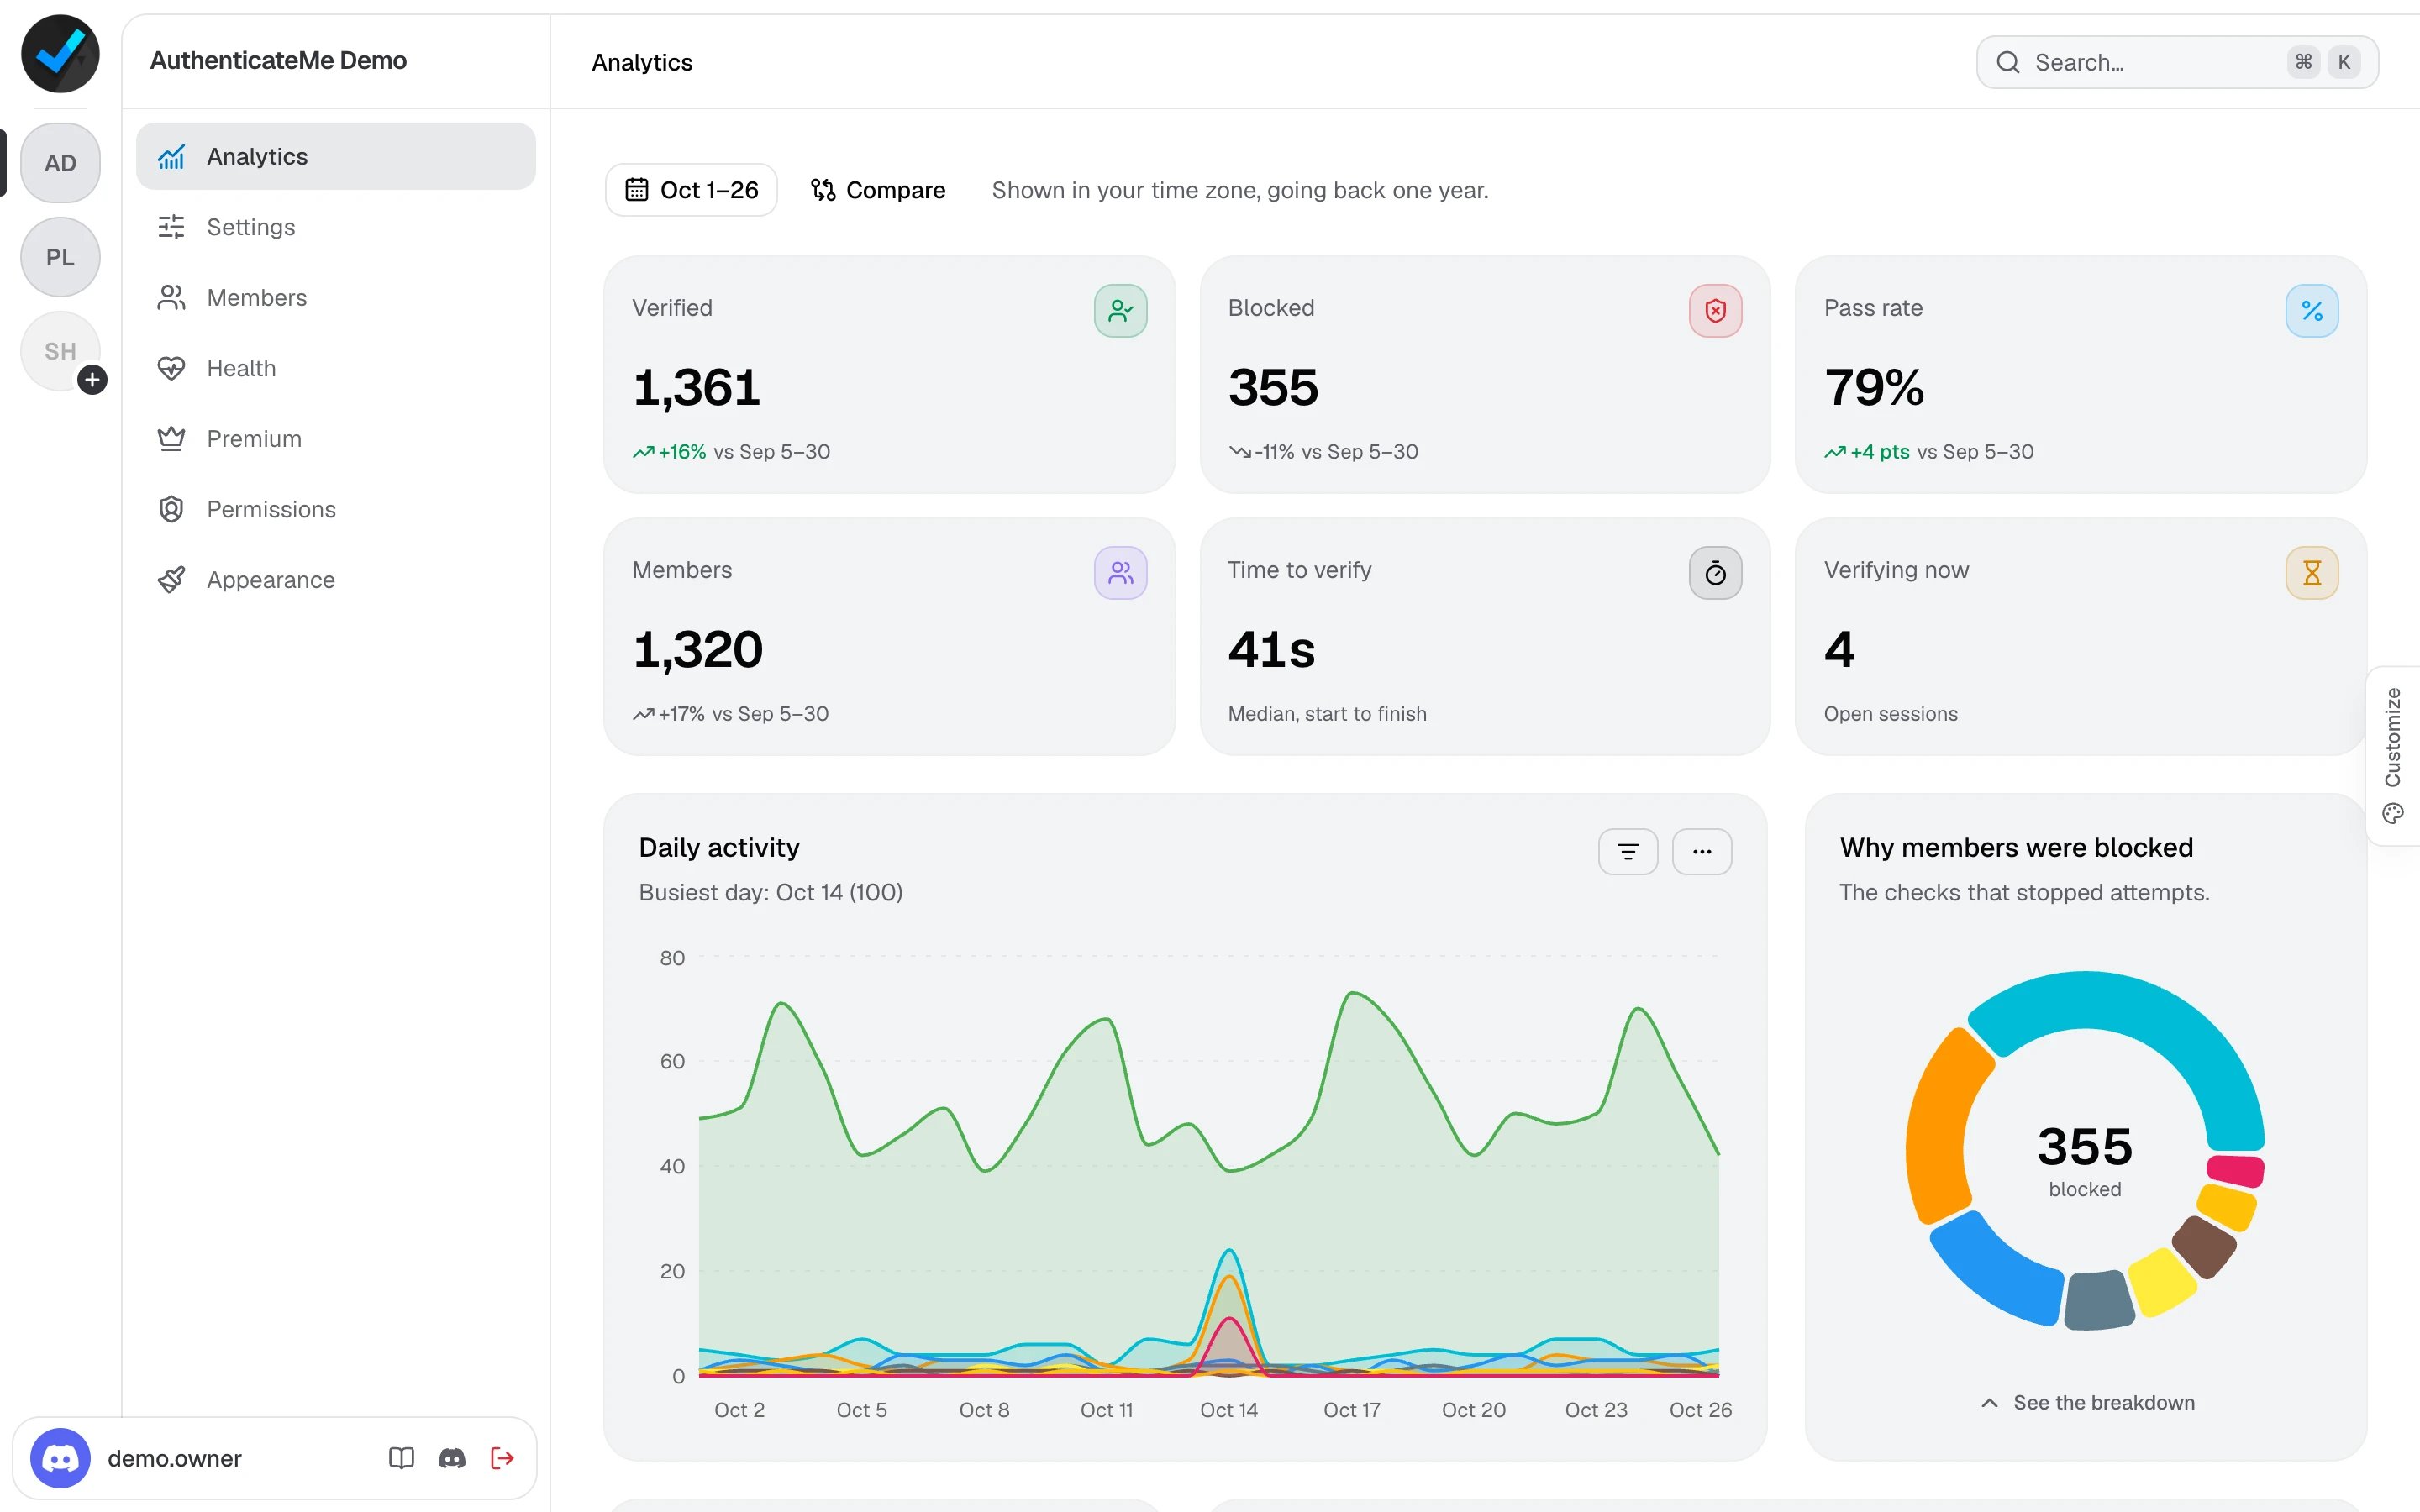
Task: Click the red log out icon
Action: [x=503, y=1458]
